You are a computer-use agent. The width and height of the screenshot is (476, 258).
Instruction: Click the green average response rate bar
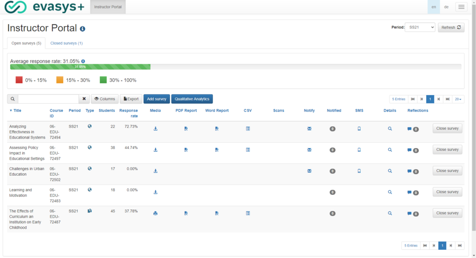[80, 67]
